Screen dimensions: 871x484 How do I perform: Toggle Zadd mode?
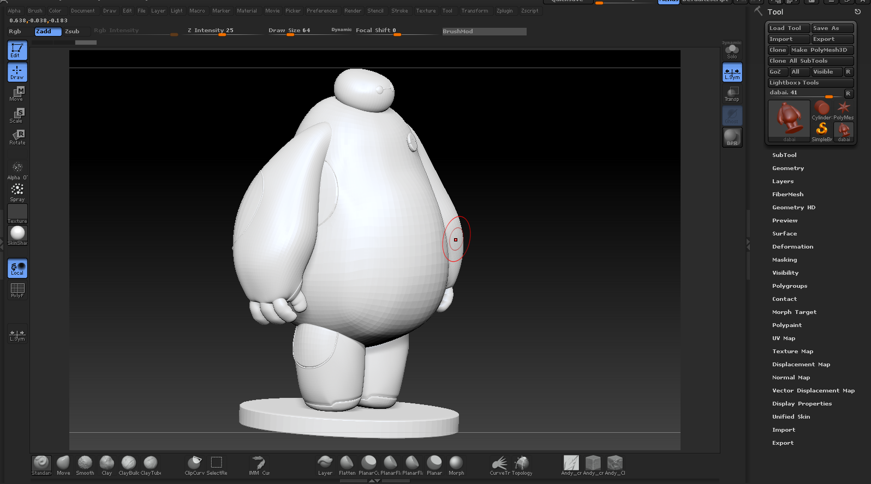[x=48, y=32]
